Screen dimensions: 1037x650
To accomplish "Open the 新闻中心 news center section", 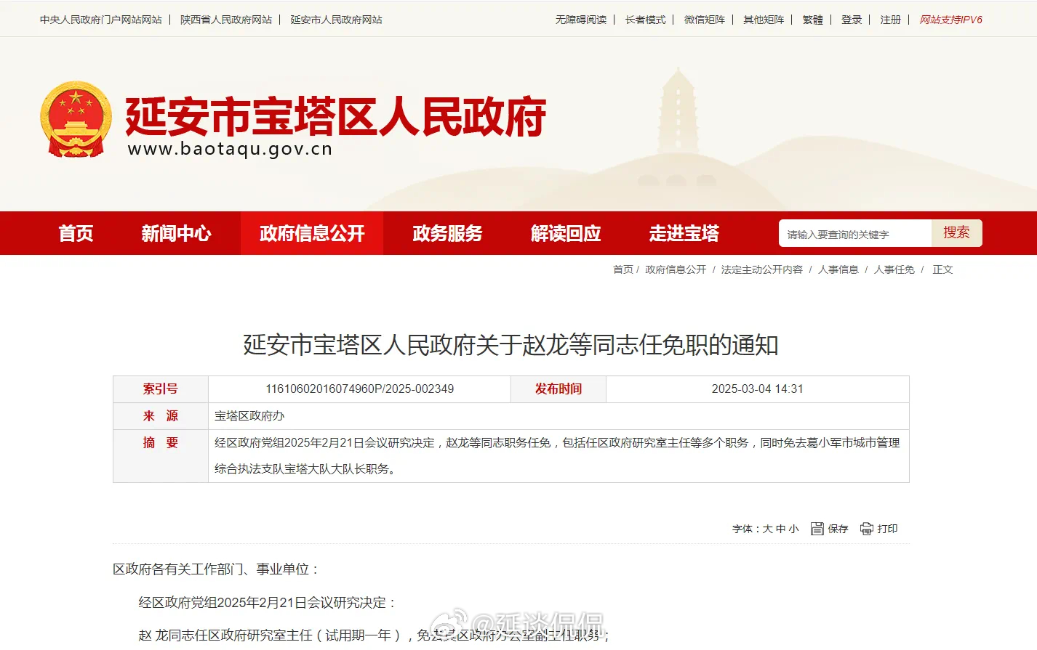I will point(177,233).
